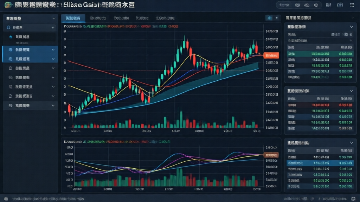Collapse the bottom right-hand data panel using its chevron

[x=351, y=143]
